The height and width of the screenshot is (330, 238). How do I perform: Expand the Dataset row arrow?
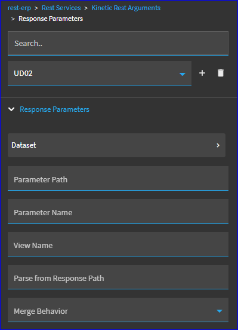coord(218,145)
